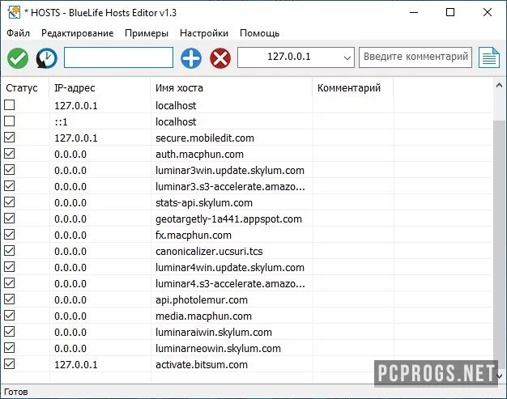The height and width of the screenshot is (399, 507).
Task: Sort by the Имя хоста column header
Action: [x=232, y=87]
